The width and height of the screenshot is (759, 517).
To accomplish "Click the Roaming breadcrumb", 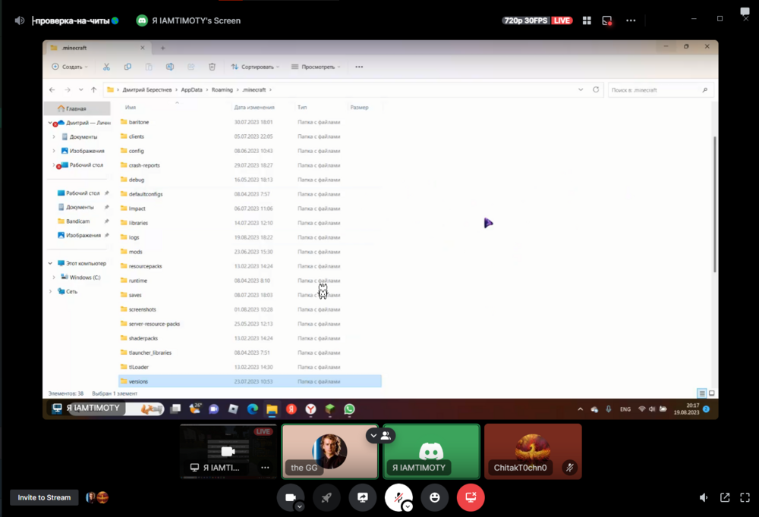I will (222, 89).
